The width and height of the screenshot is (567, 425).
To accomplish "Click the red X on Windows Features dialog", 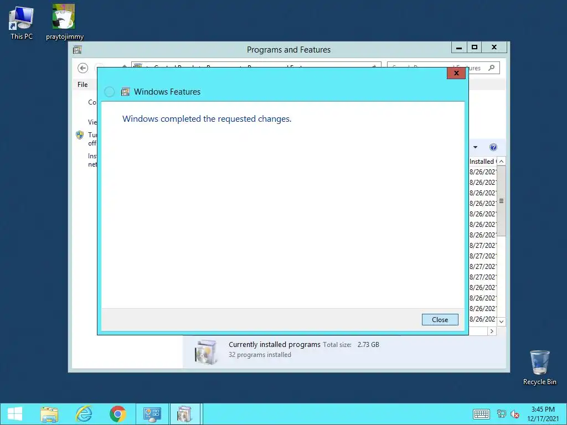I will pyautogui.click(x=456, y=73).
